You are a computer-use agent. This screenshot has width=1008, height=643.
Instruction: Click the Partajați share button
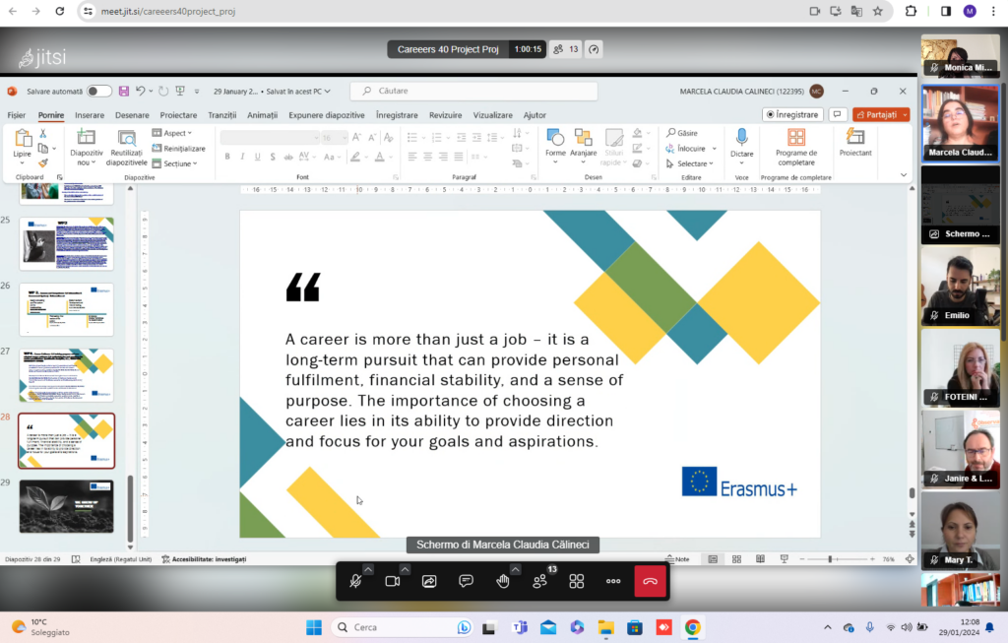(881, 114)
